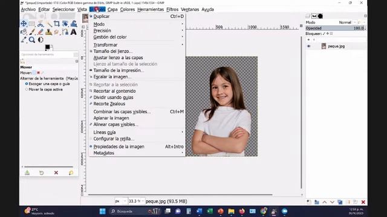This screenshot has width=387, height=217.
Task: Delete layer red X icon
Action: tap(363, 202)
